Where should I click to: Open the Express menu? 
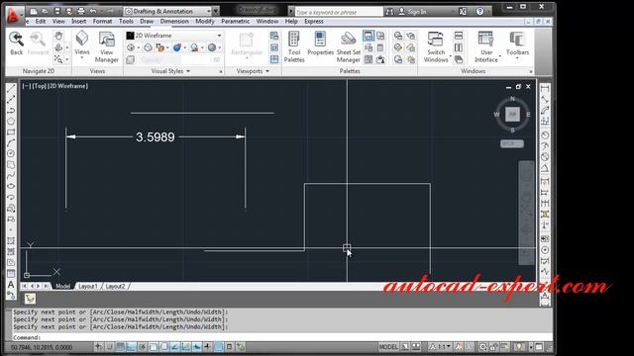point(314,22)
